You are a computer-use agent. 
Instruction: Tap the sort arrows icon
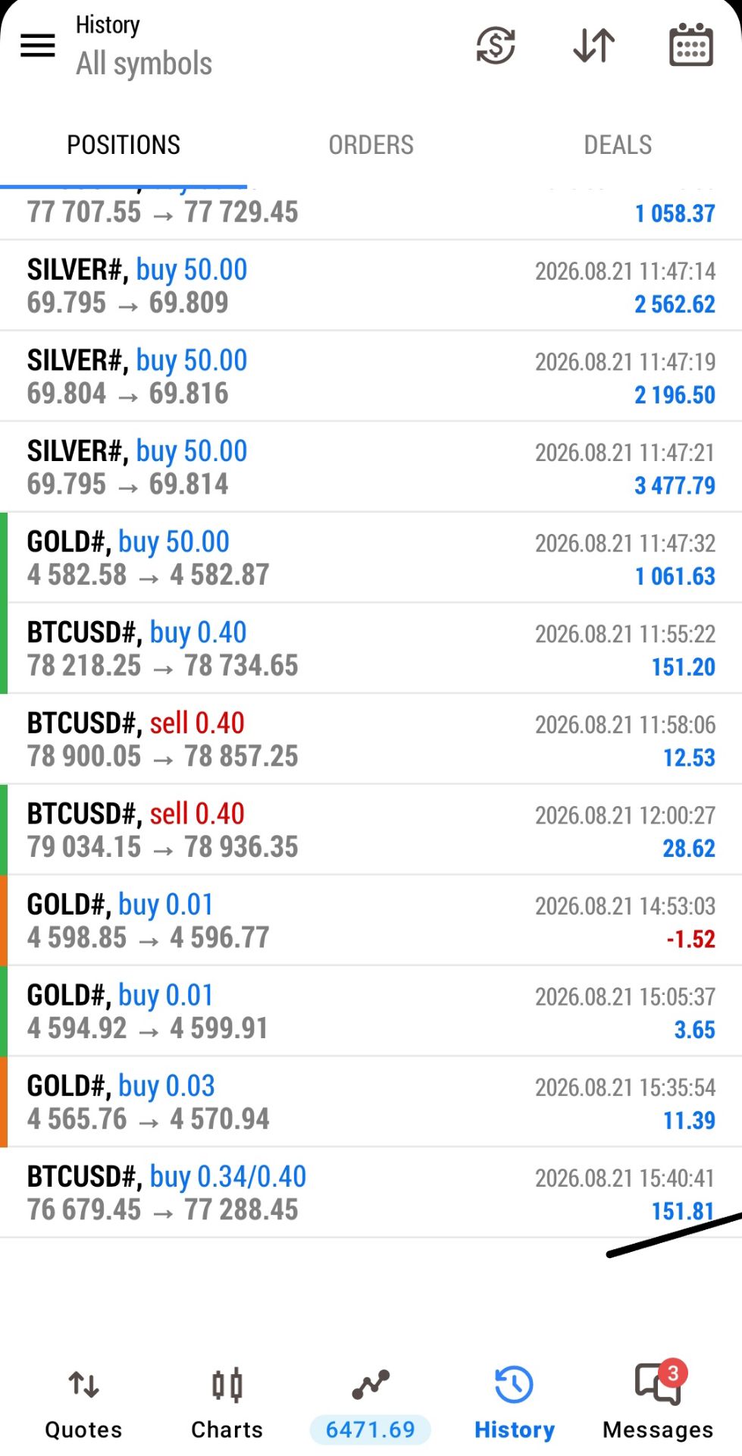[x=593, y=45]
